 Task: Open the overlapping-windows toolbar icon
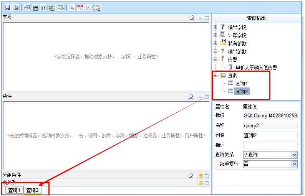point(27,8)
